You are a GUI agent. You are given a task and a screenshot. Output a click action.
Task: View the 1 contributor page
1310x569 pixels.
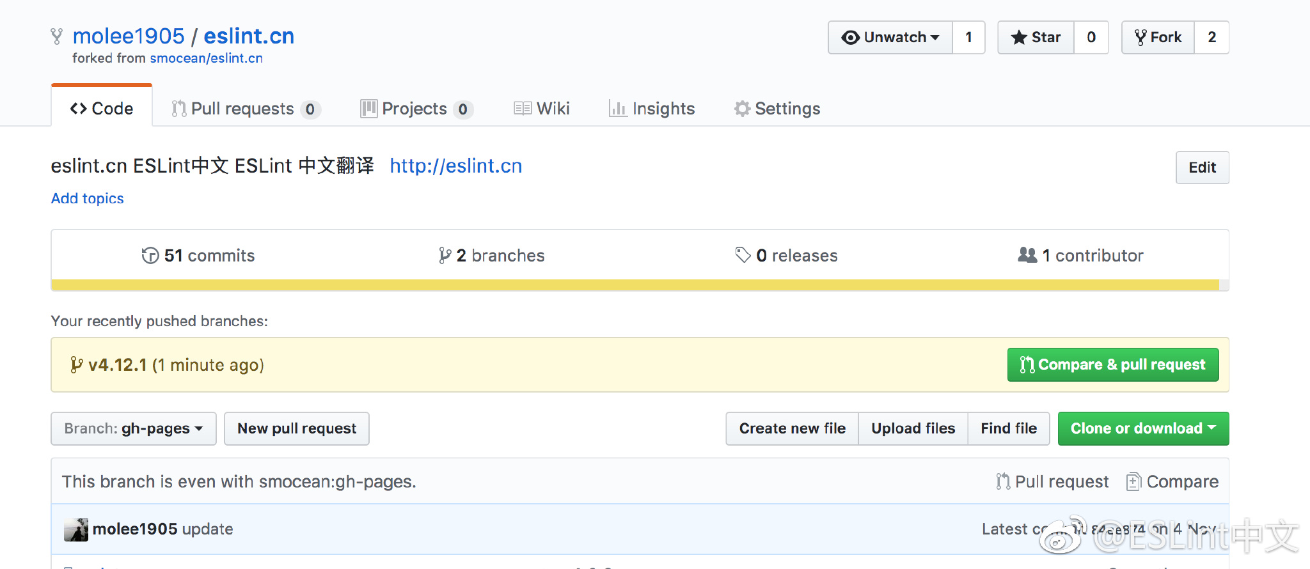tap(1080, 256)
